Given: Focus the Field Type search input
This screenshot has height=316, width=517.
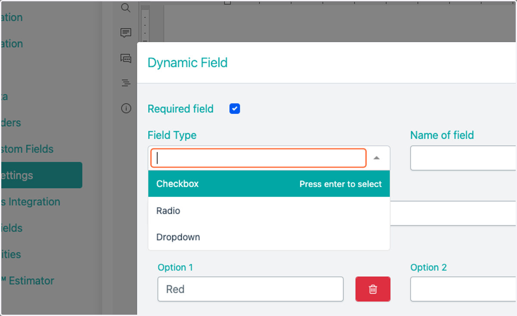Looking at the screenshot, I should [x=258, y=158].
